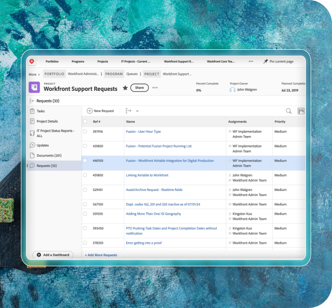The image size is (332, 308).
Task: Select the checkbox for request 451800
Action: pos(85,175)
